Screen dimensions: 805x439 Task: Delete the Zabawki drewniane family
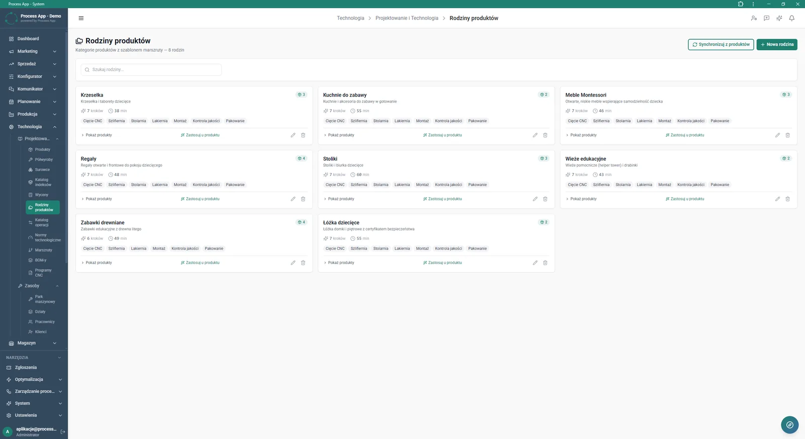click(303, 263)
